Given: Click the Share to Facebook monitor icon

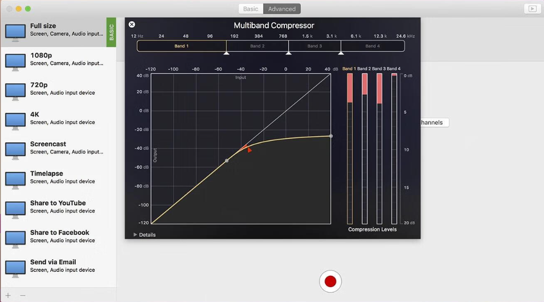Looking at the screenshot, I should click(15, 239).
